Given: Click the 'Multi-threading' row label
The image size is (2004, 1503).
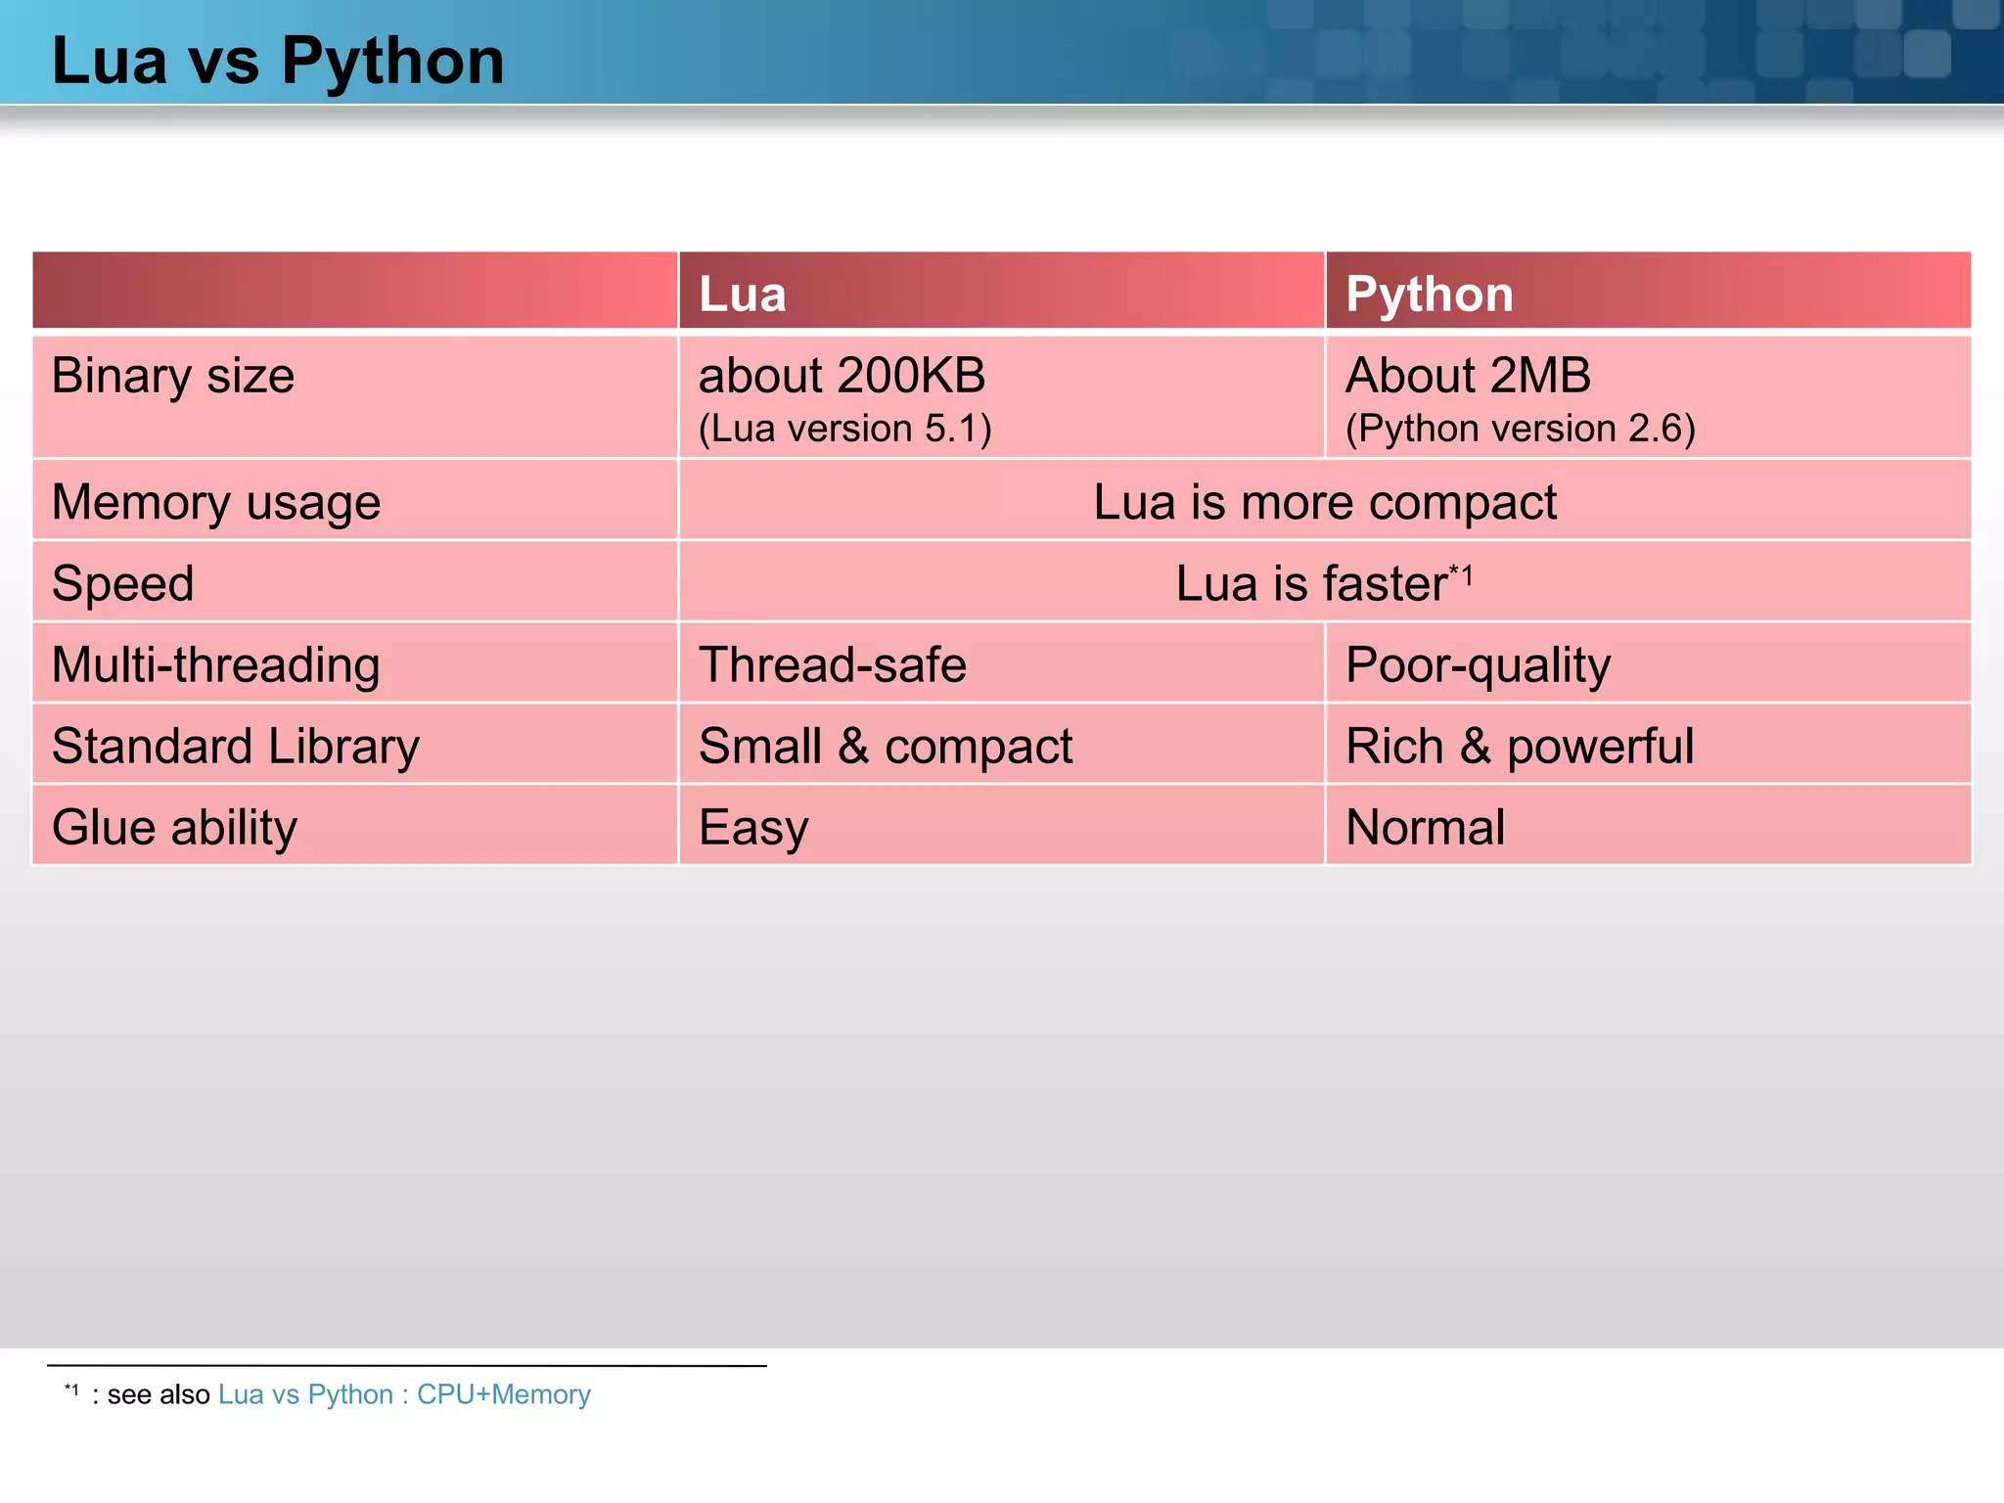Looking at the screenshot, I should click(x=216, y=665).
